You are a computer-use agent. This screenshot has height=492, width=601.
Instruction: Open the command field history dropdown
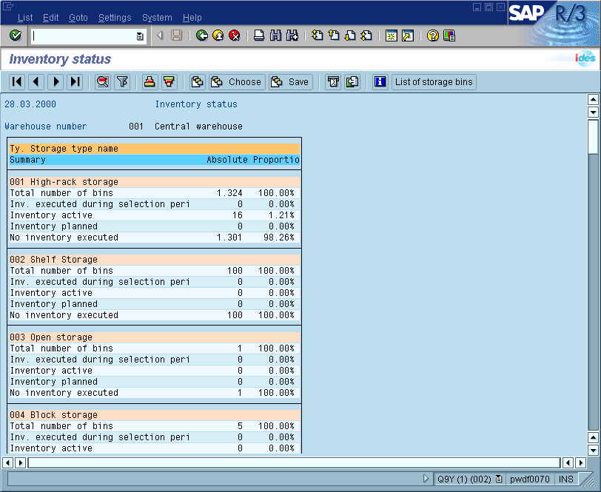[140, 36]
